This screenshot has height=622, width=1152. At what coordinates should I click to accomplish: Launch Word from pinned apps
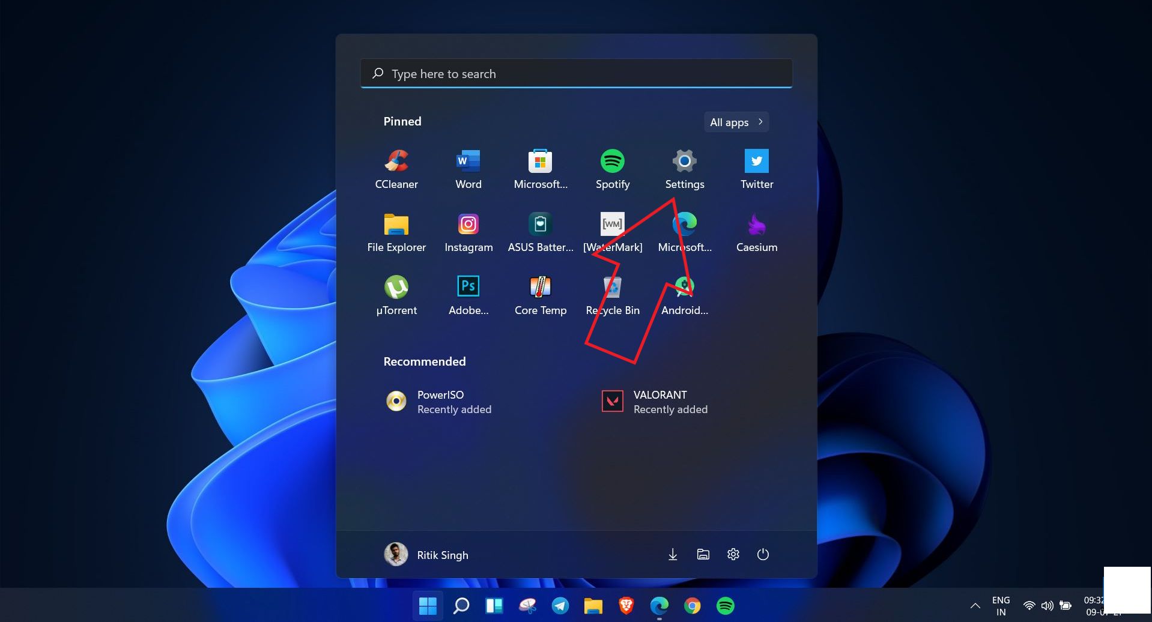point(468,170)
